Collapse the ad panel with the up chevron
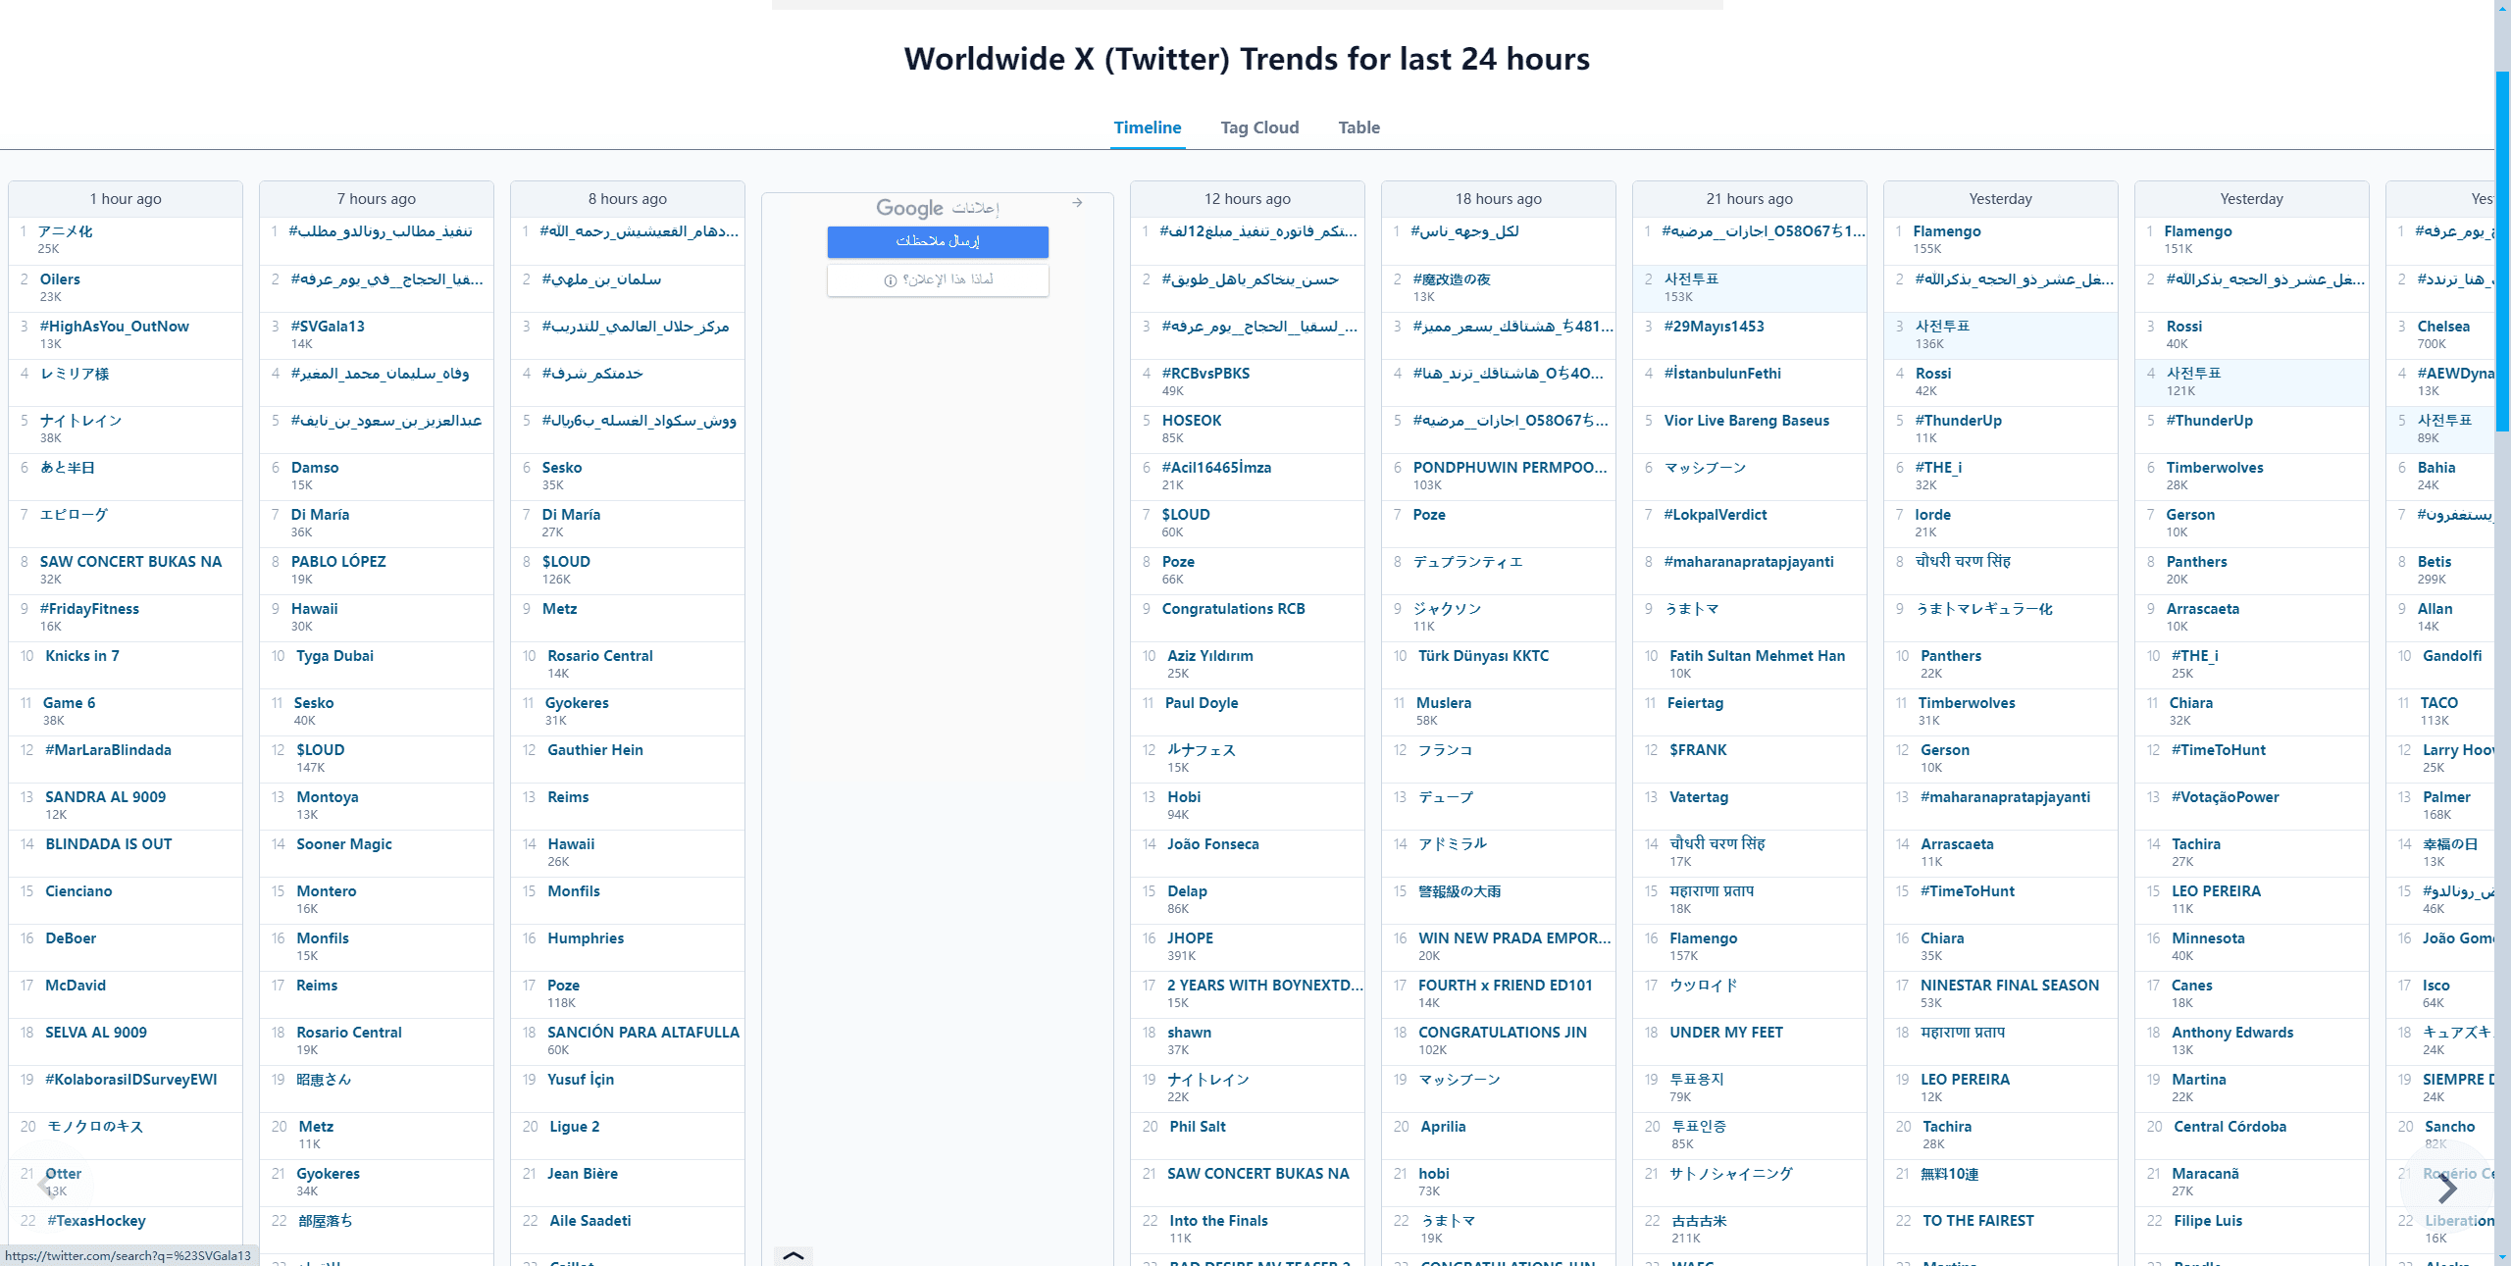 [x=793, y=1255]
